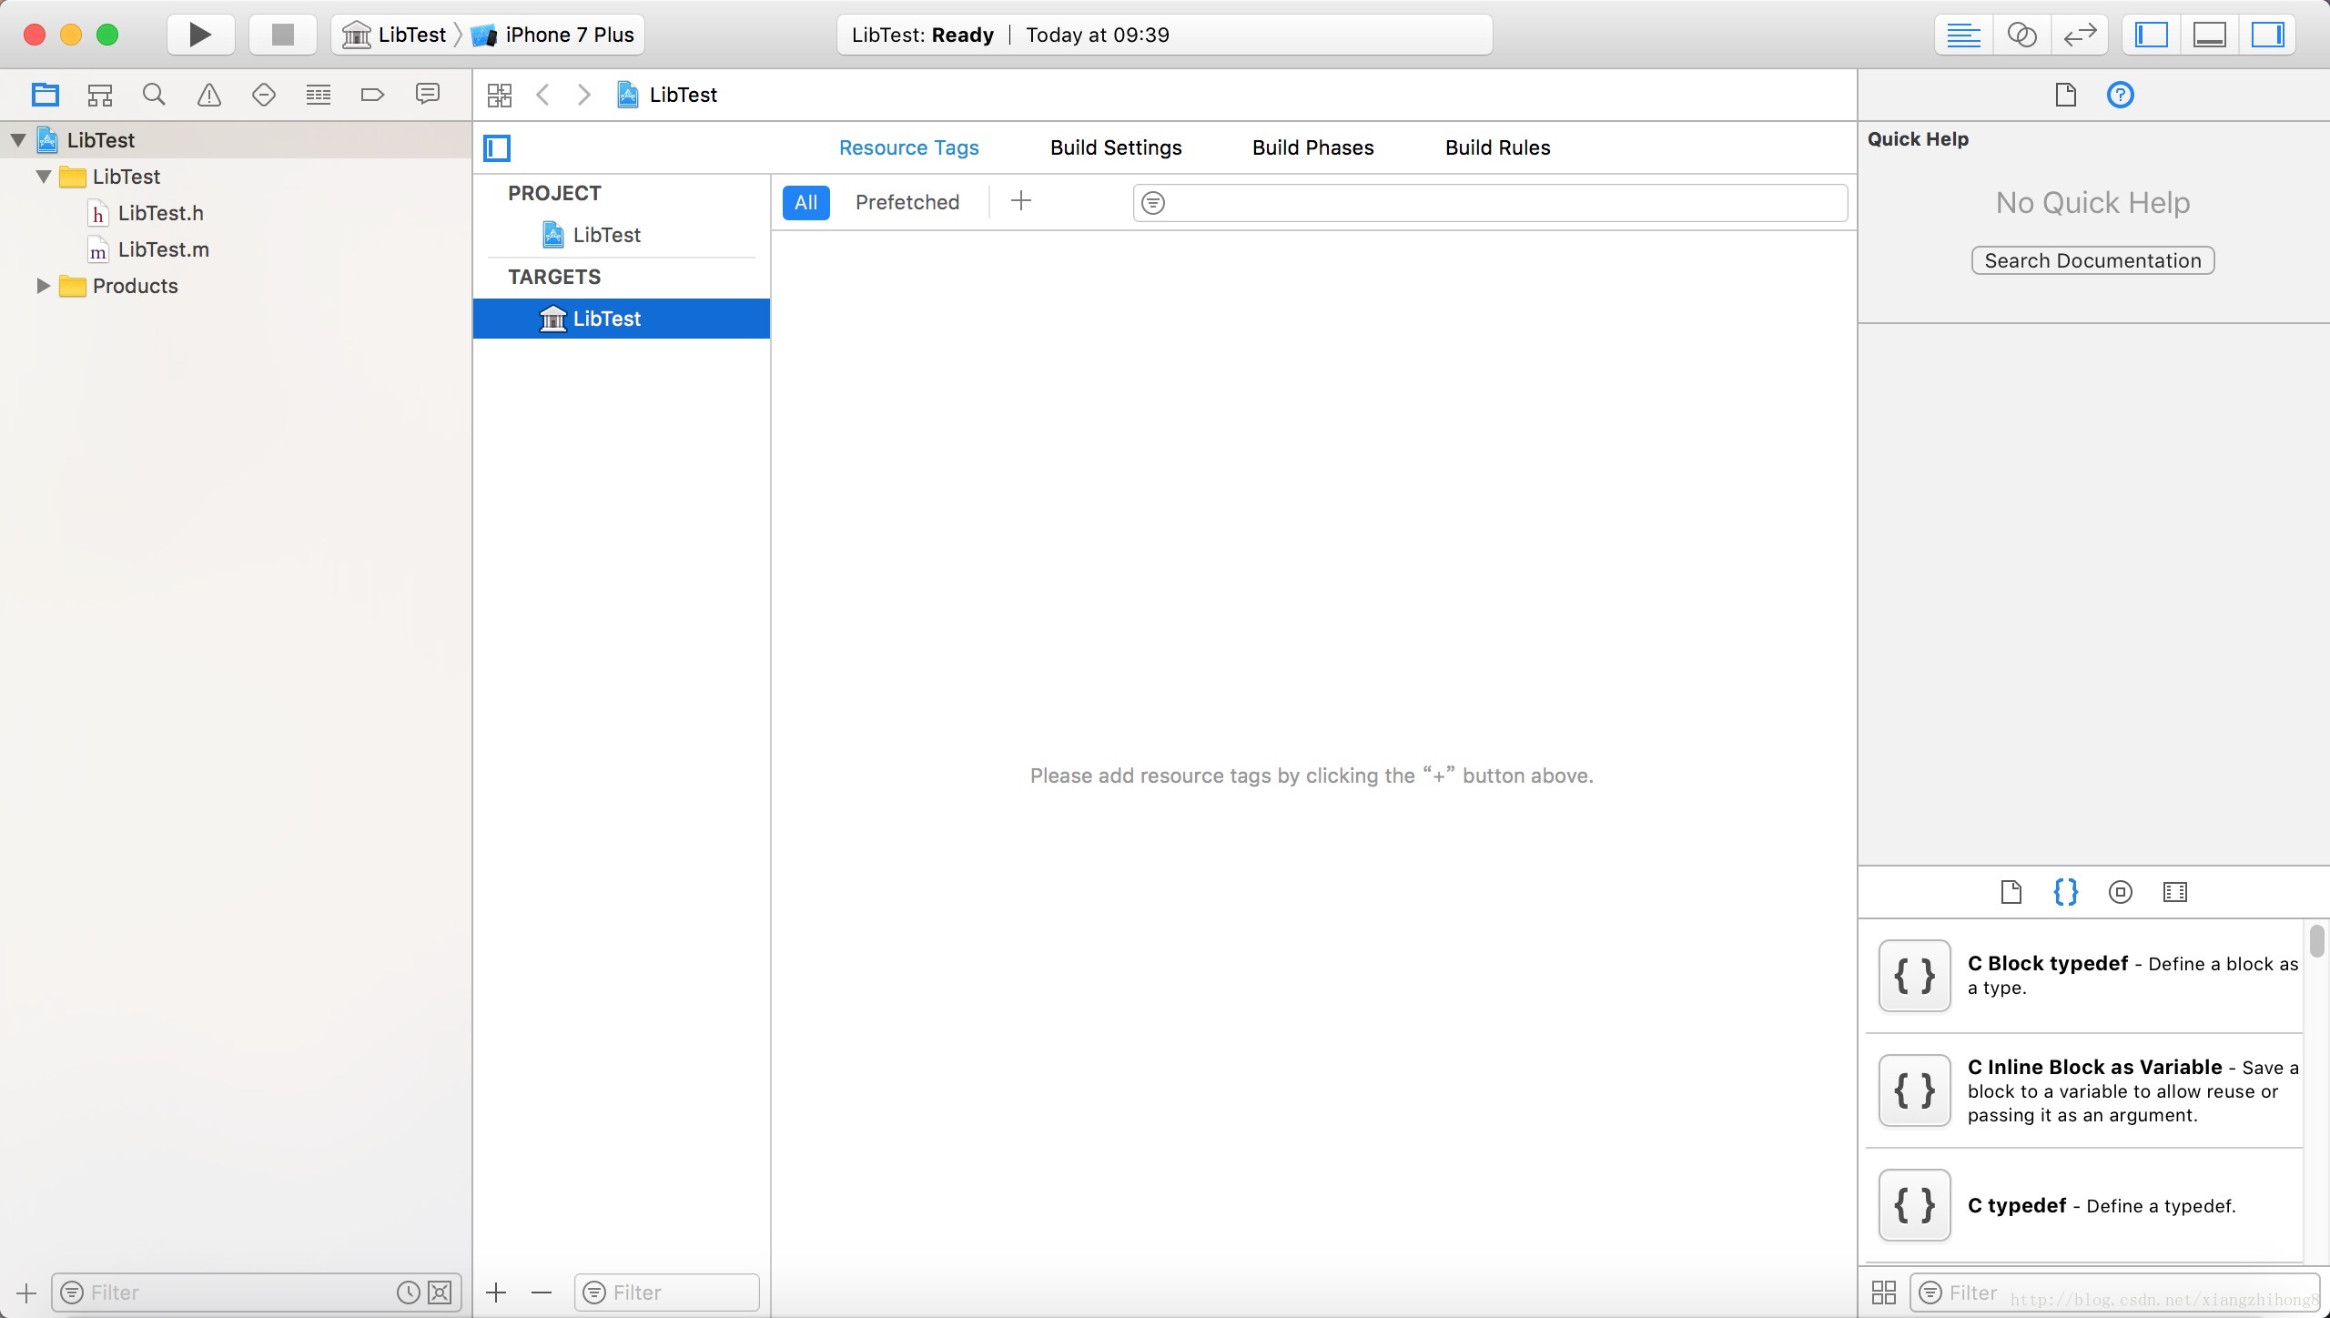Image resolution: width=2330 pixels, height=1318 pixels.
Task: Open the Breakpoint navigator
Action: point(373,95)
